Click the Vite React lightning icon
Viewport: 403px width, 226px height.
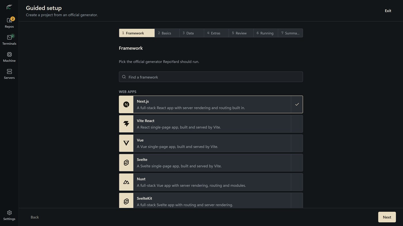(126, 124)
